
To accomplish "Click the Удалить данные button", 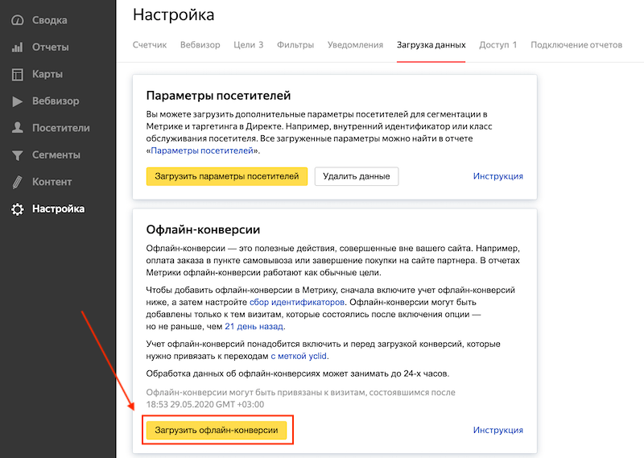I will [356, 176].
